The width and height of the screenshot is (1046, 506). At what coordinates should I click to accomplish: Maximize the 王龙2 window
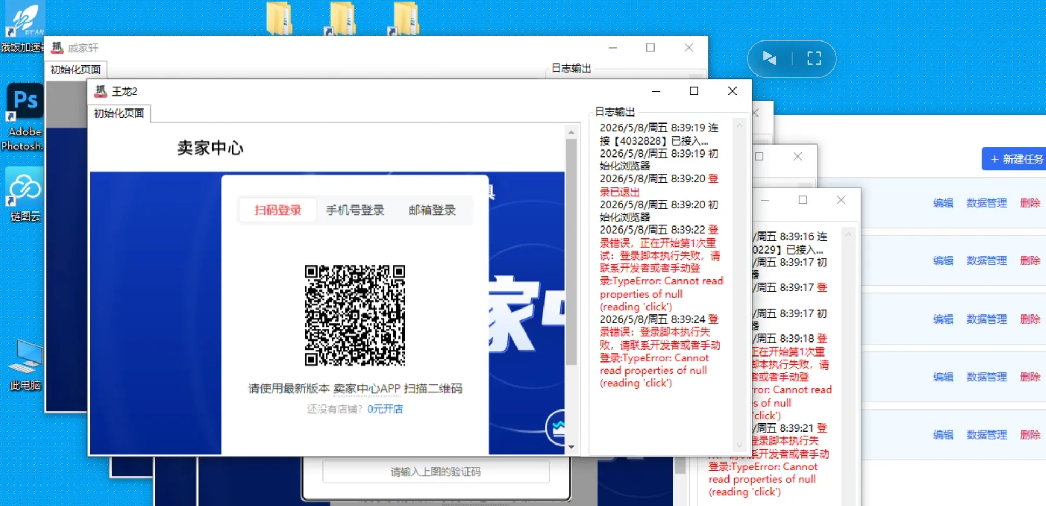coord(694,91)
